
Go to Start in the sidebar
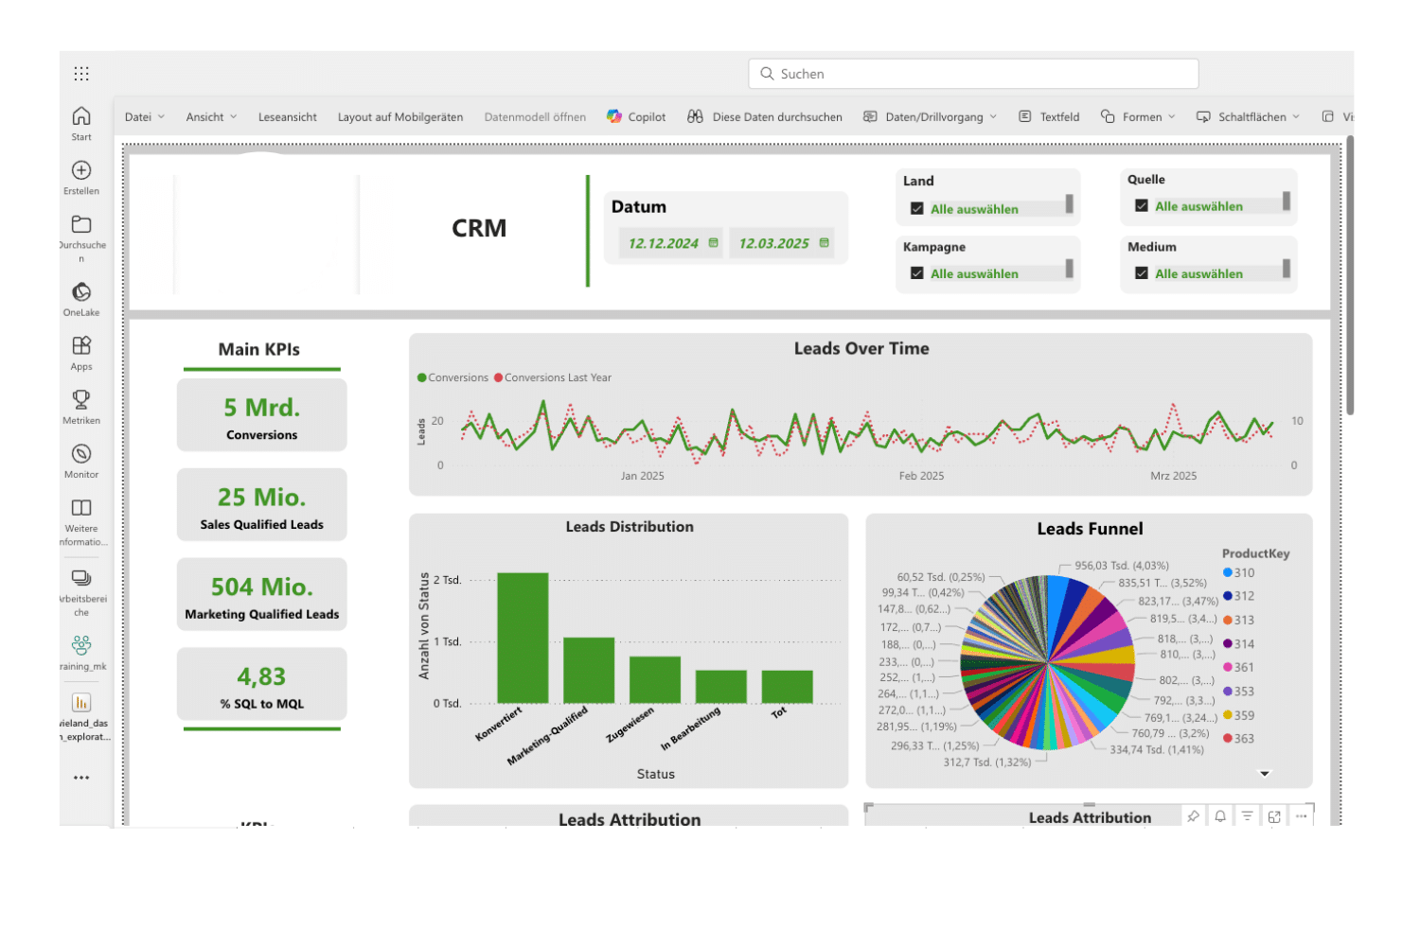tap(81, 123)
